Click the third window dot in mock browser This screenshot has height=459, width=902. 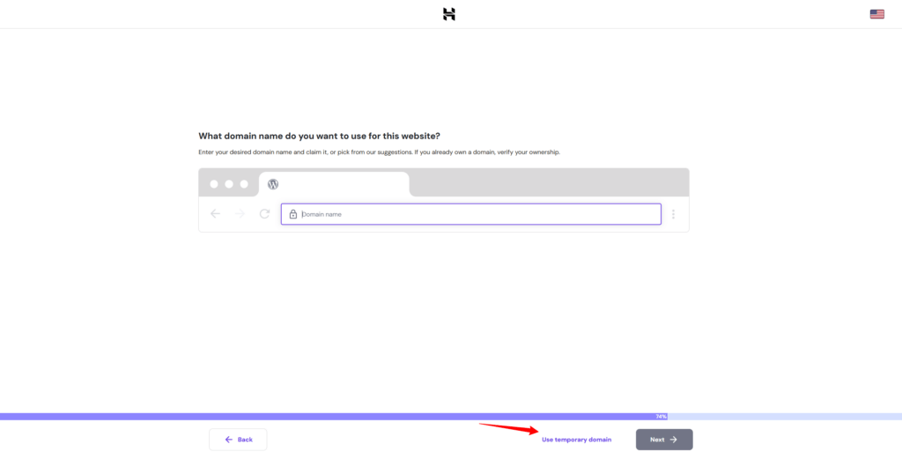pyautogui.click(x=244, y=184)
